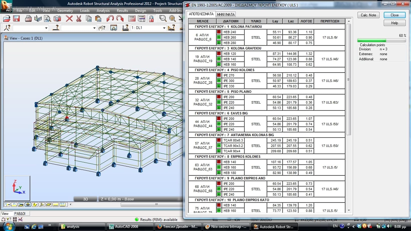The height and width of the screenshot is (231, 411).
Task: Click the padlock results lock icon
Action: (151, 19)
